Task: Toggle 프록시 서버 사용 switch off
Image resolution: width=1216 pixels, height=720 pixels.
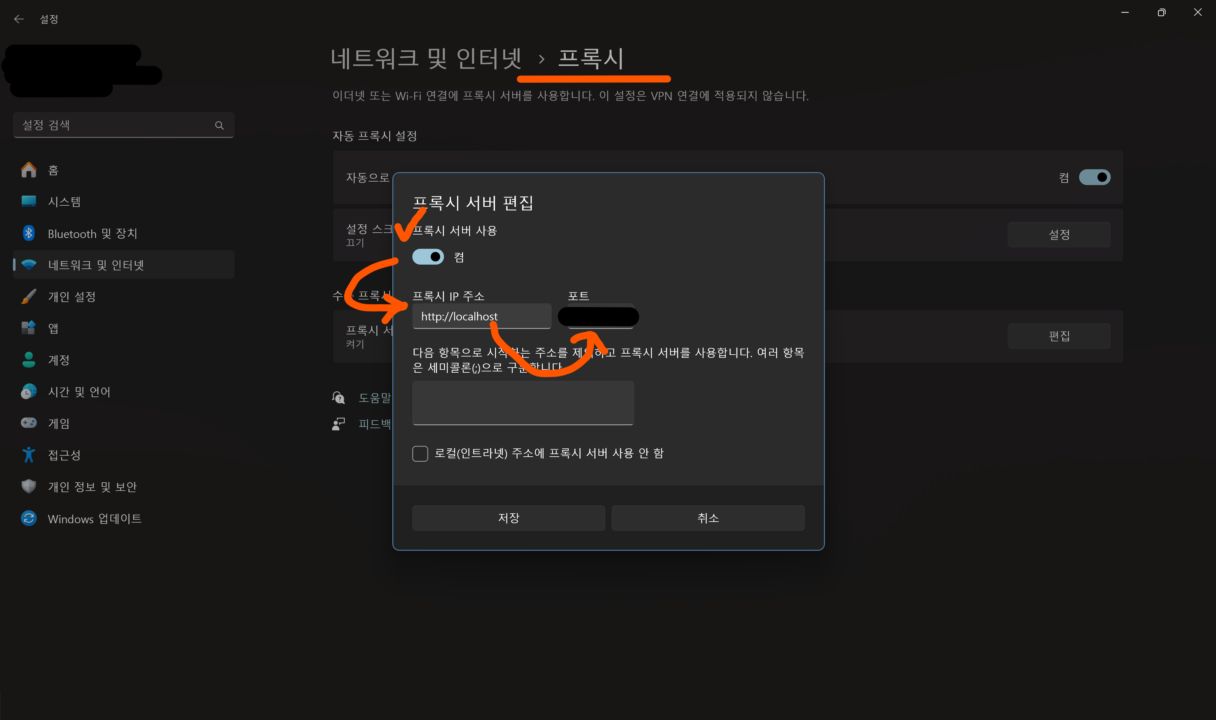Action: (428, 257)
